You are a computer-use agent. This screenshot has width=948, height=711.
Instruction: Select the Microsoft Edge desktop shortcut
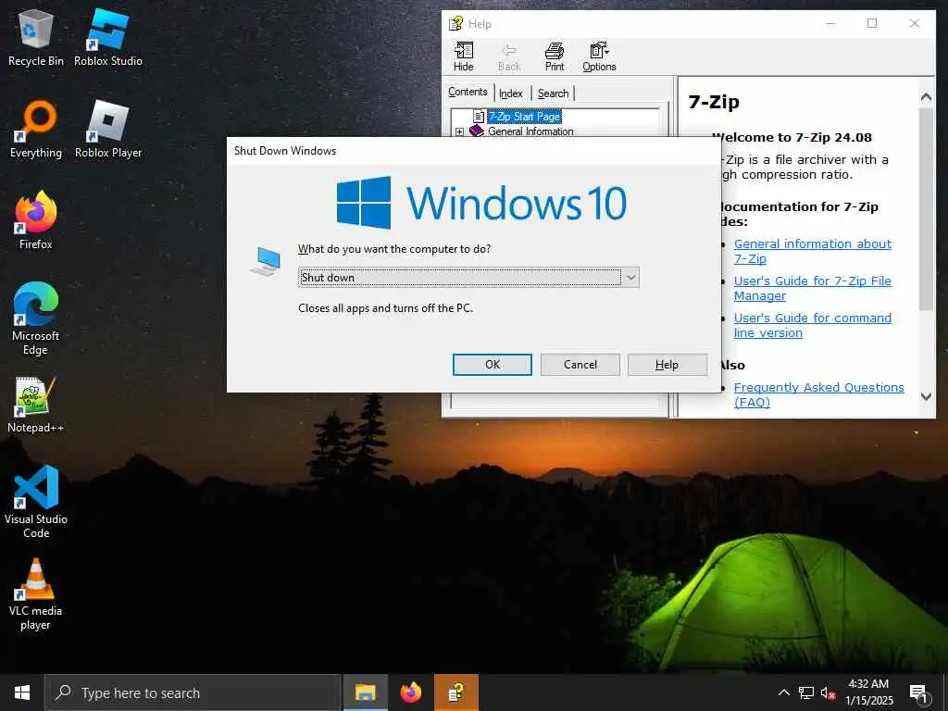(x=36, y=318)
